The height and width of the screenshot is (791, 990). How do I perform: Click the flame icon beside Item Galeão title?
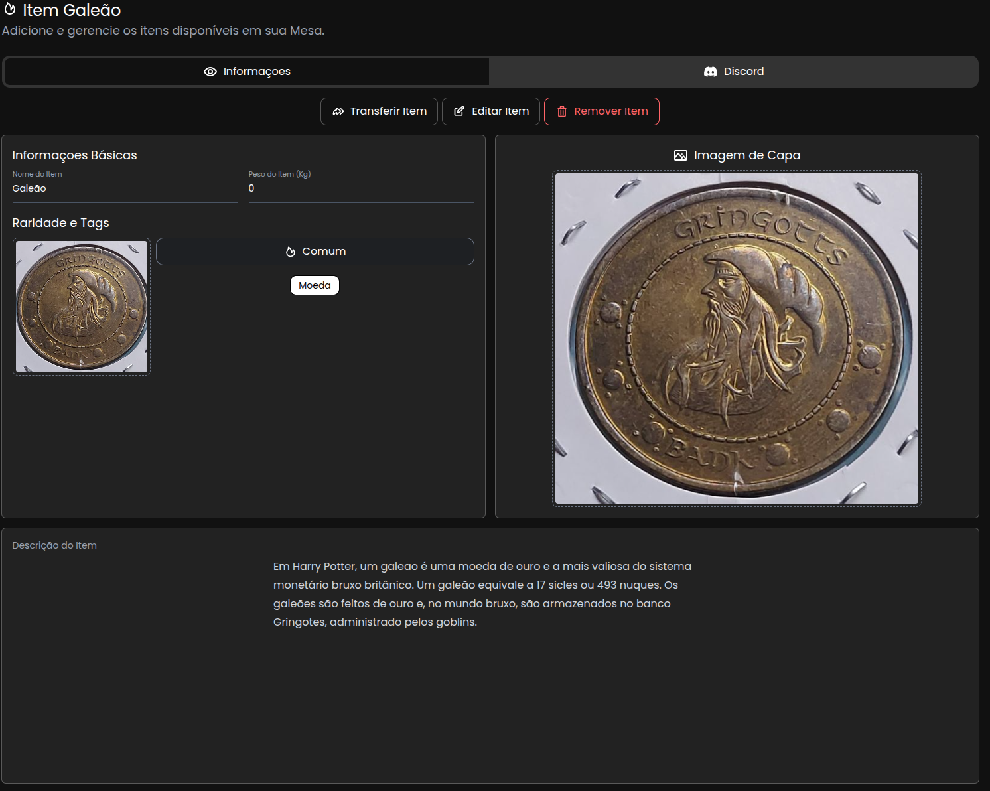point(10,9)
